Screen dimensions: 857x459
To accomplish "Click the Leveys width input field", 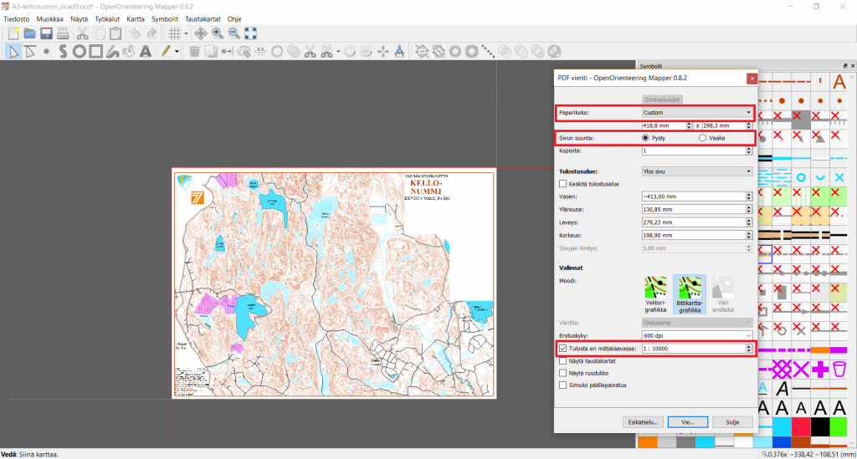I will click(x=692, y=222).
